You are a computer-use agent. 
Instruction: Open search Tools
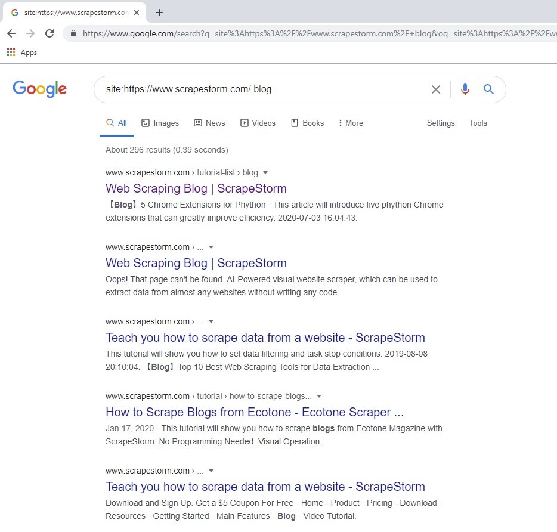[478, 123]
